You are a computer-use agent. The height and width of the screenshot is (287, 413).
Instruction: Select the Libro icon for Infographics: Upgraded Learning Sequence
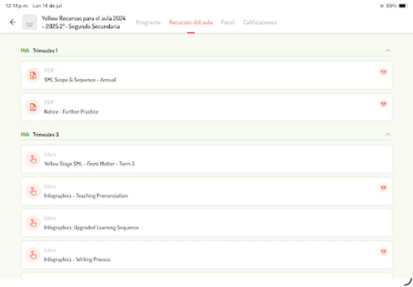33,223
